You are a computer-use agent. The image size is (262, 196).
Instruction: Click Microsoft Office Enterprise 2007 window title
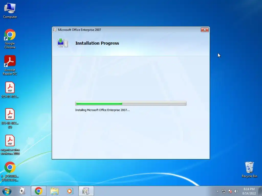click(79, 30)
